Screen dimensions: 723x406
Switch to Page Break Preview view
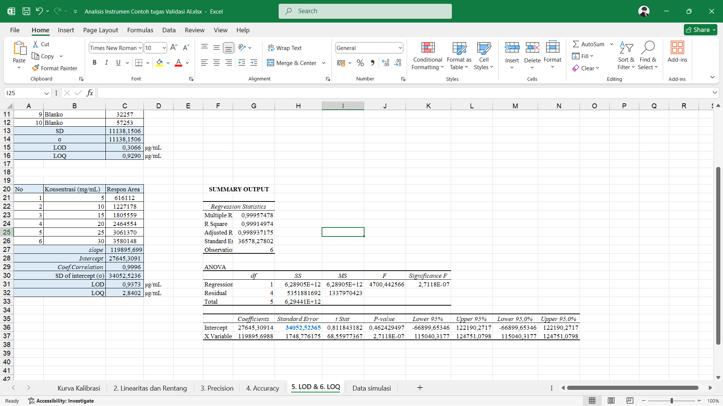click(630, 401)
